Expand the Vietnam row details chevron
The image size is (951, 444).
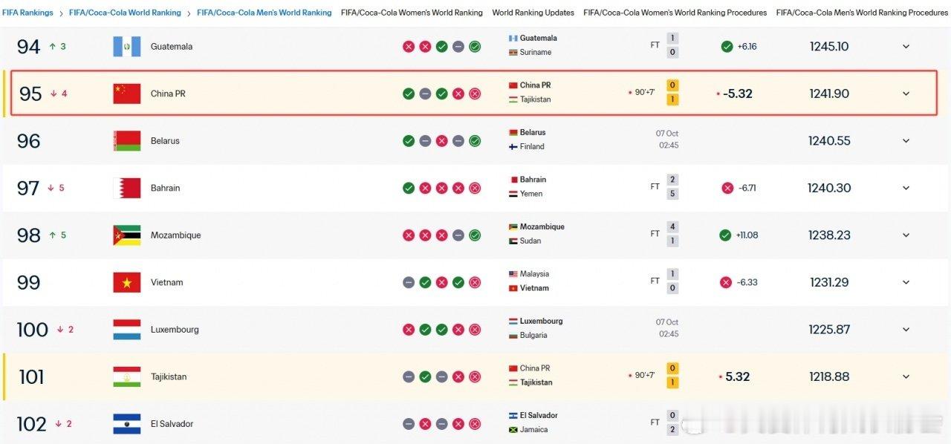(x=906, y=282)
